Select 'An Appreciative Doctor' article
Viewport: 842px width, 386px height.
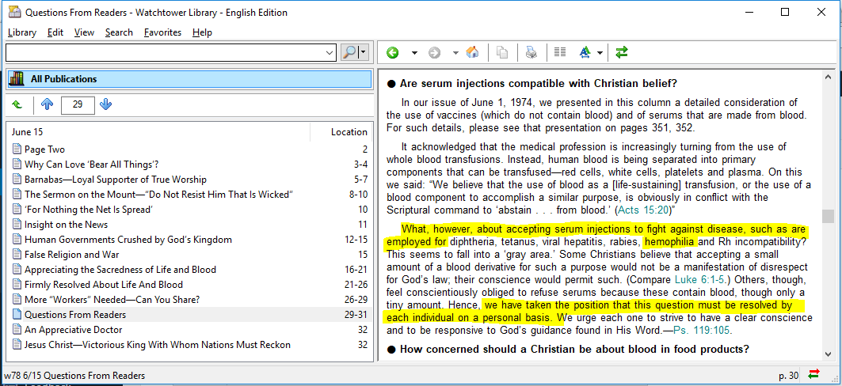73,330
